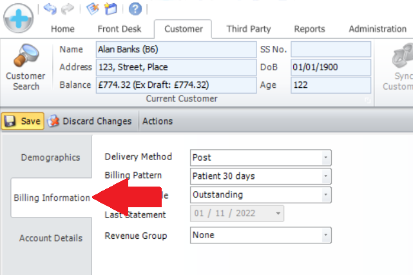Viewport: 413px width, 275px height.
Task: Switch to the Front Desk tab
Action: 120,29
